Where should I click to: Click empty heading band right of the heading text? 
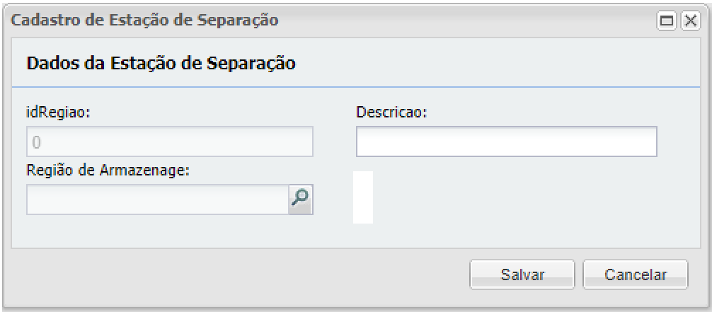click(495, 63)
